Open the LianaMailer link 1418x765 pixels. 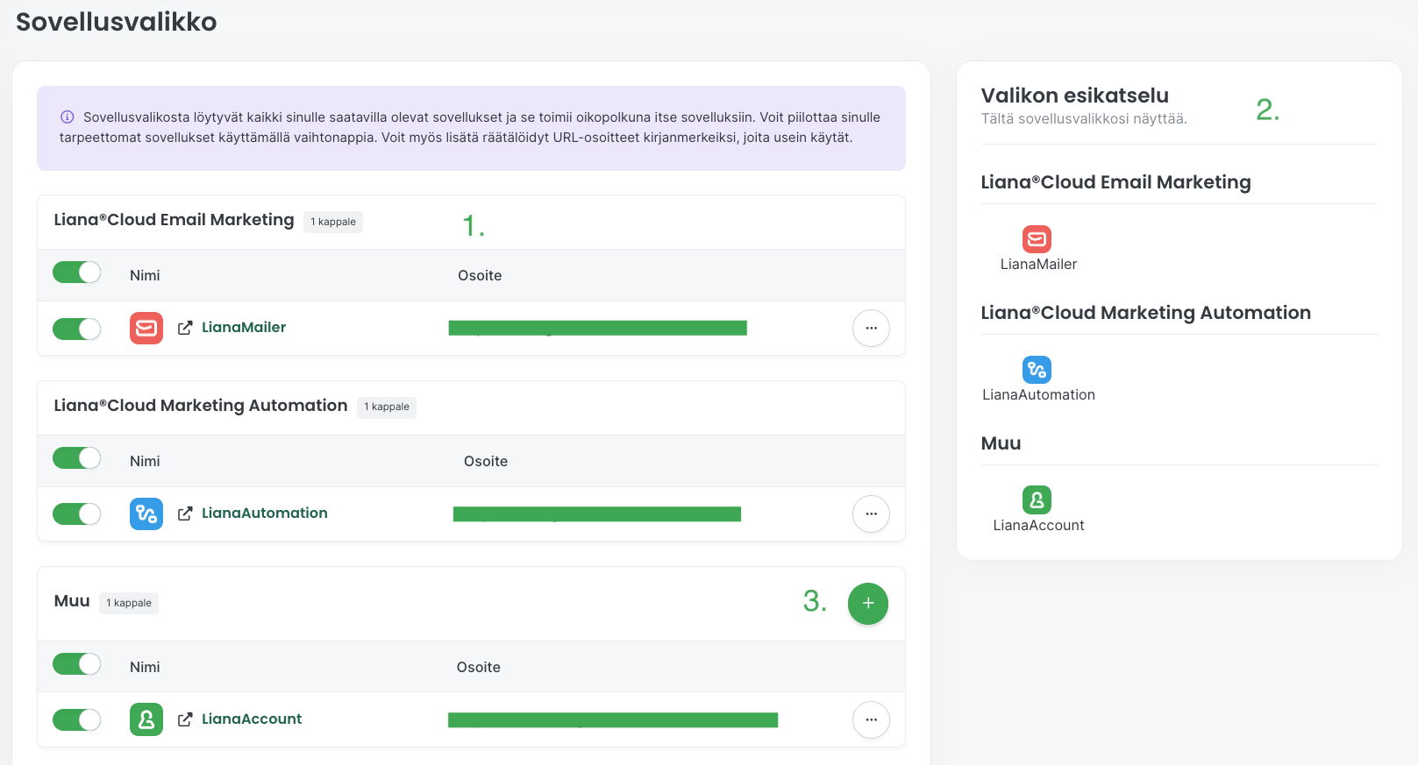[x=244, y=328]
